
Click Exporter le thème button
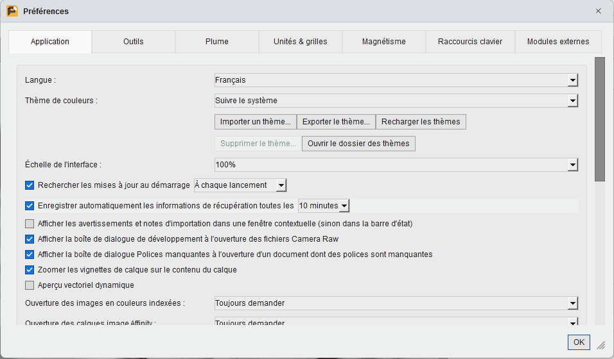336,122
